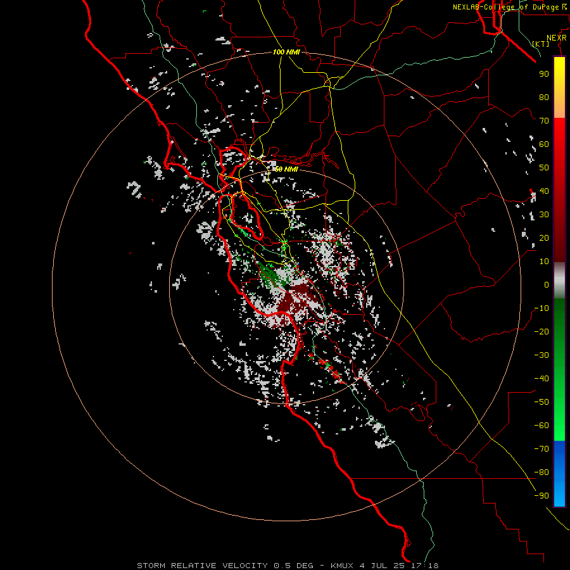Screen dimensions: 570x570
Task: Click the 20 value on velocity scale
Action: pyautogui.click(x=544, y=237)
